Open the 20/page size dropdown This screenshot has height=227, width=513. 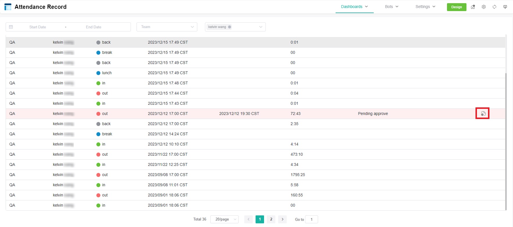click(225, 219)
